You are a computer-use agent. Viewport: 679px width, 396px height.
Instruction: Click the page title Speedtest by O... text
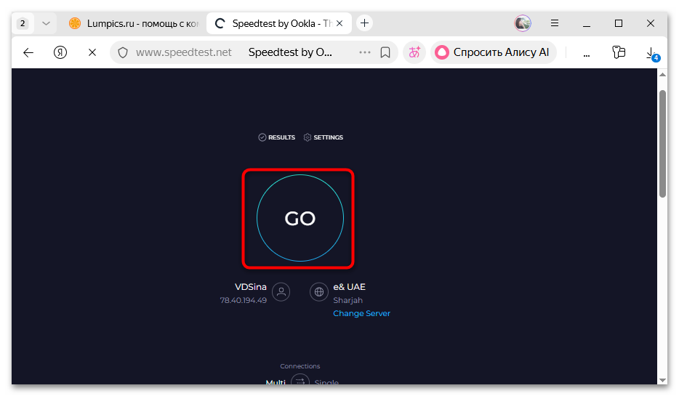[290, 52]
